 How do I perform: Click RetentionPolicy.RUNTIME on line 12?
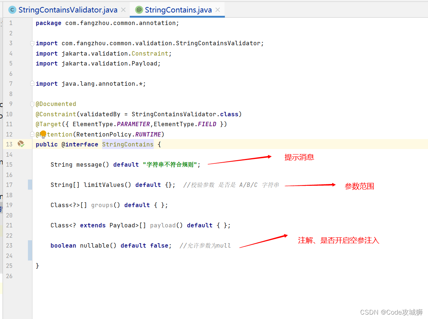point(119,134)
